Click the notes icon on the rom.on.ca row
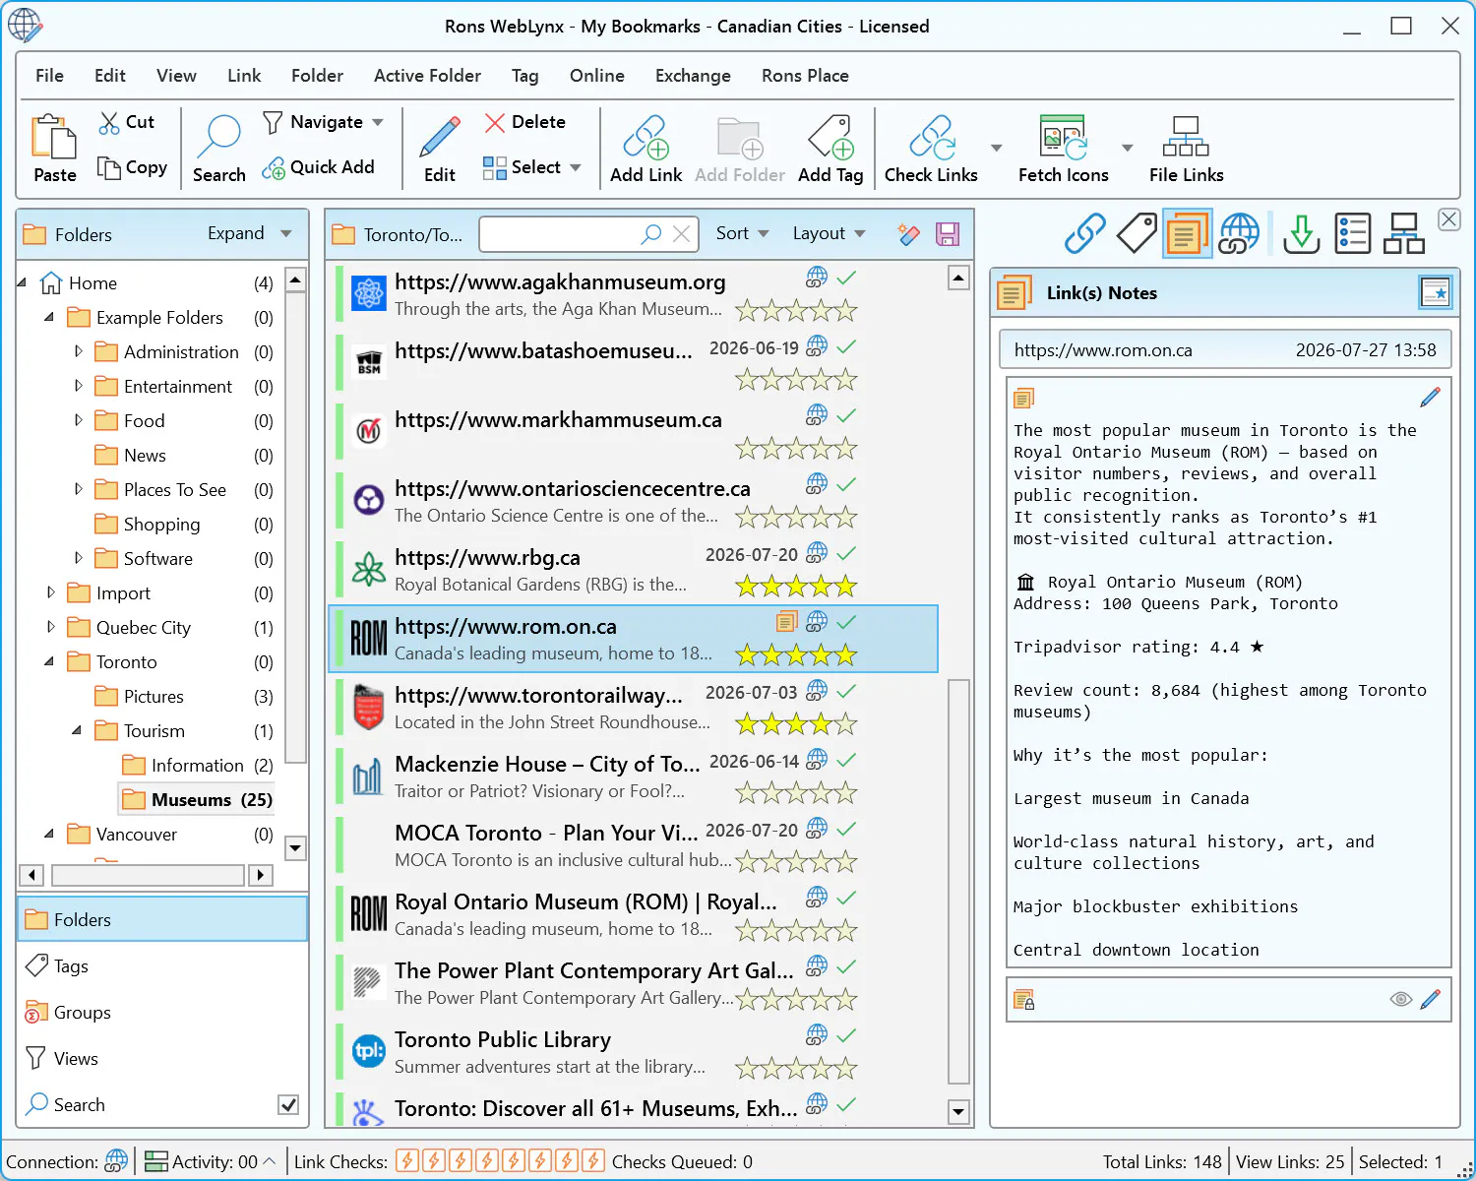 (786, 621)
